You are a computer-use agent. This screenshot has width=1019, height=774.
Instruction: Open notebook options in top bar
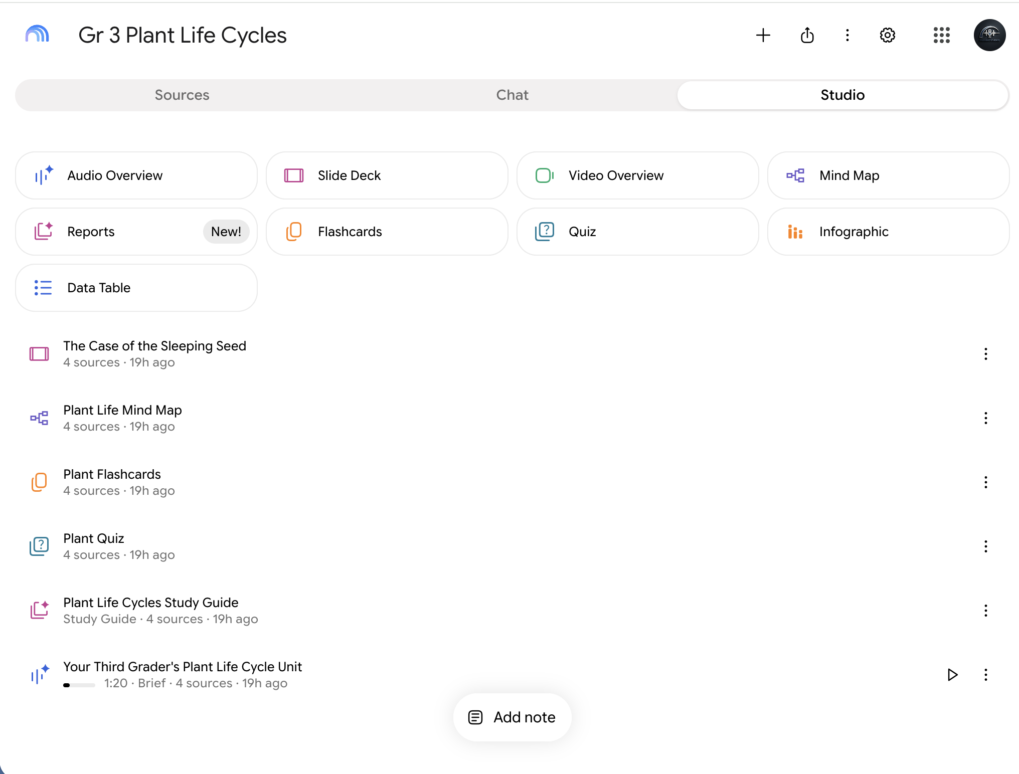coord(847,35)
